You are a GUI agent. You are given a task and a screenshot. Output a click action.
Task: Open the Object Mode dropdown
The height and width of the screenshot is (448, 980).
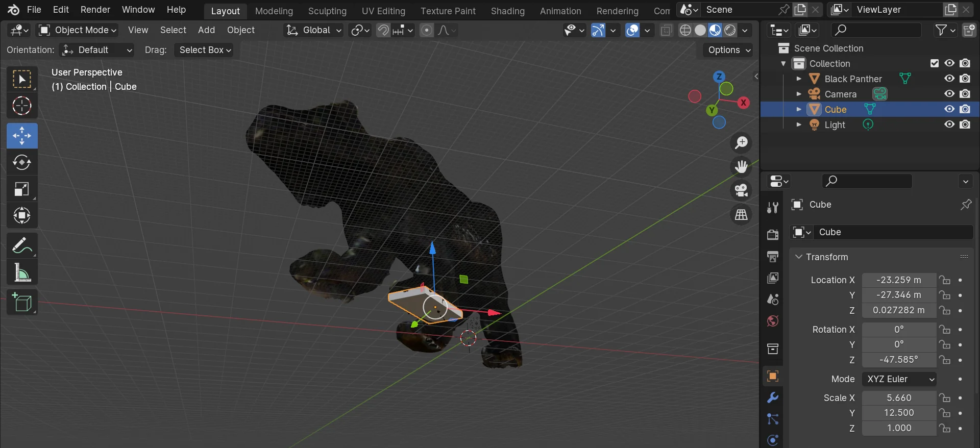click(x=78, y=30)
